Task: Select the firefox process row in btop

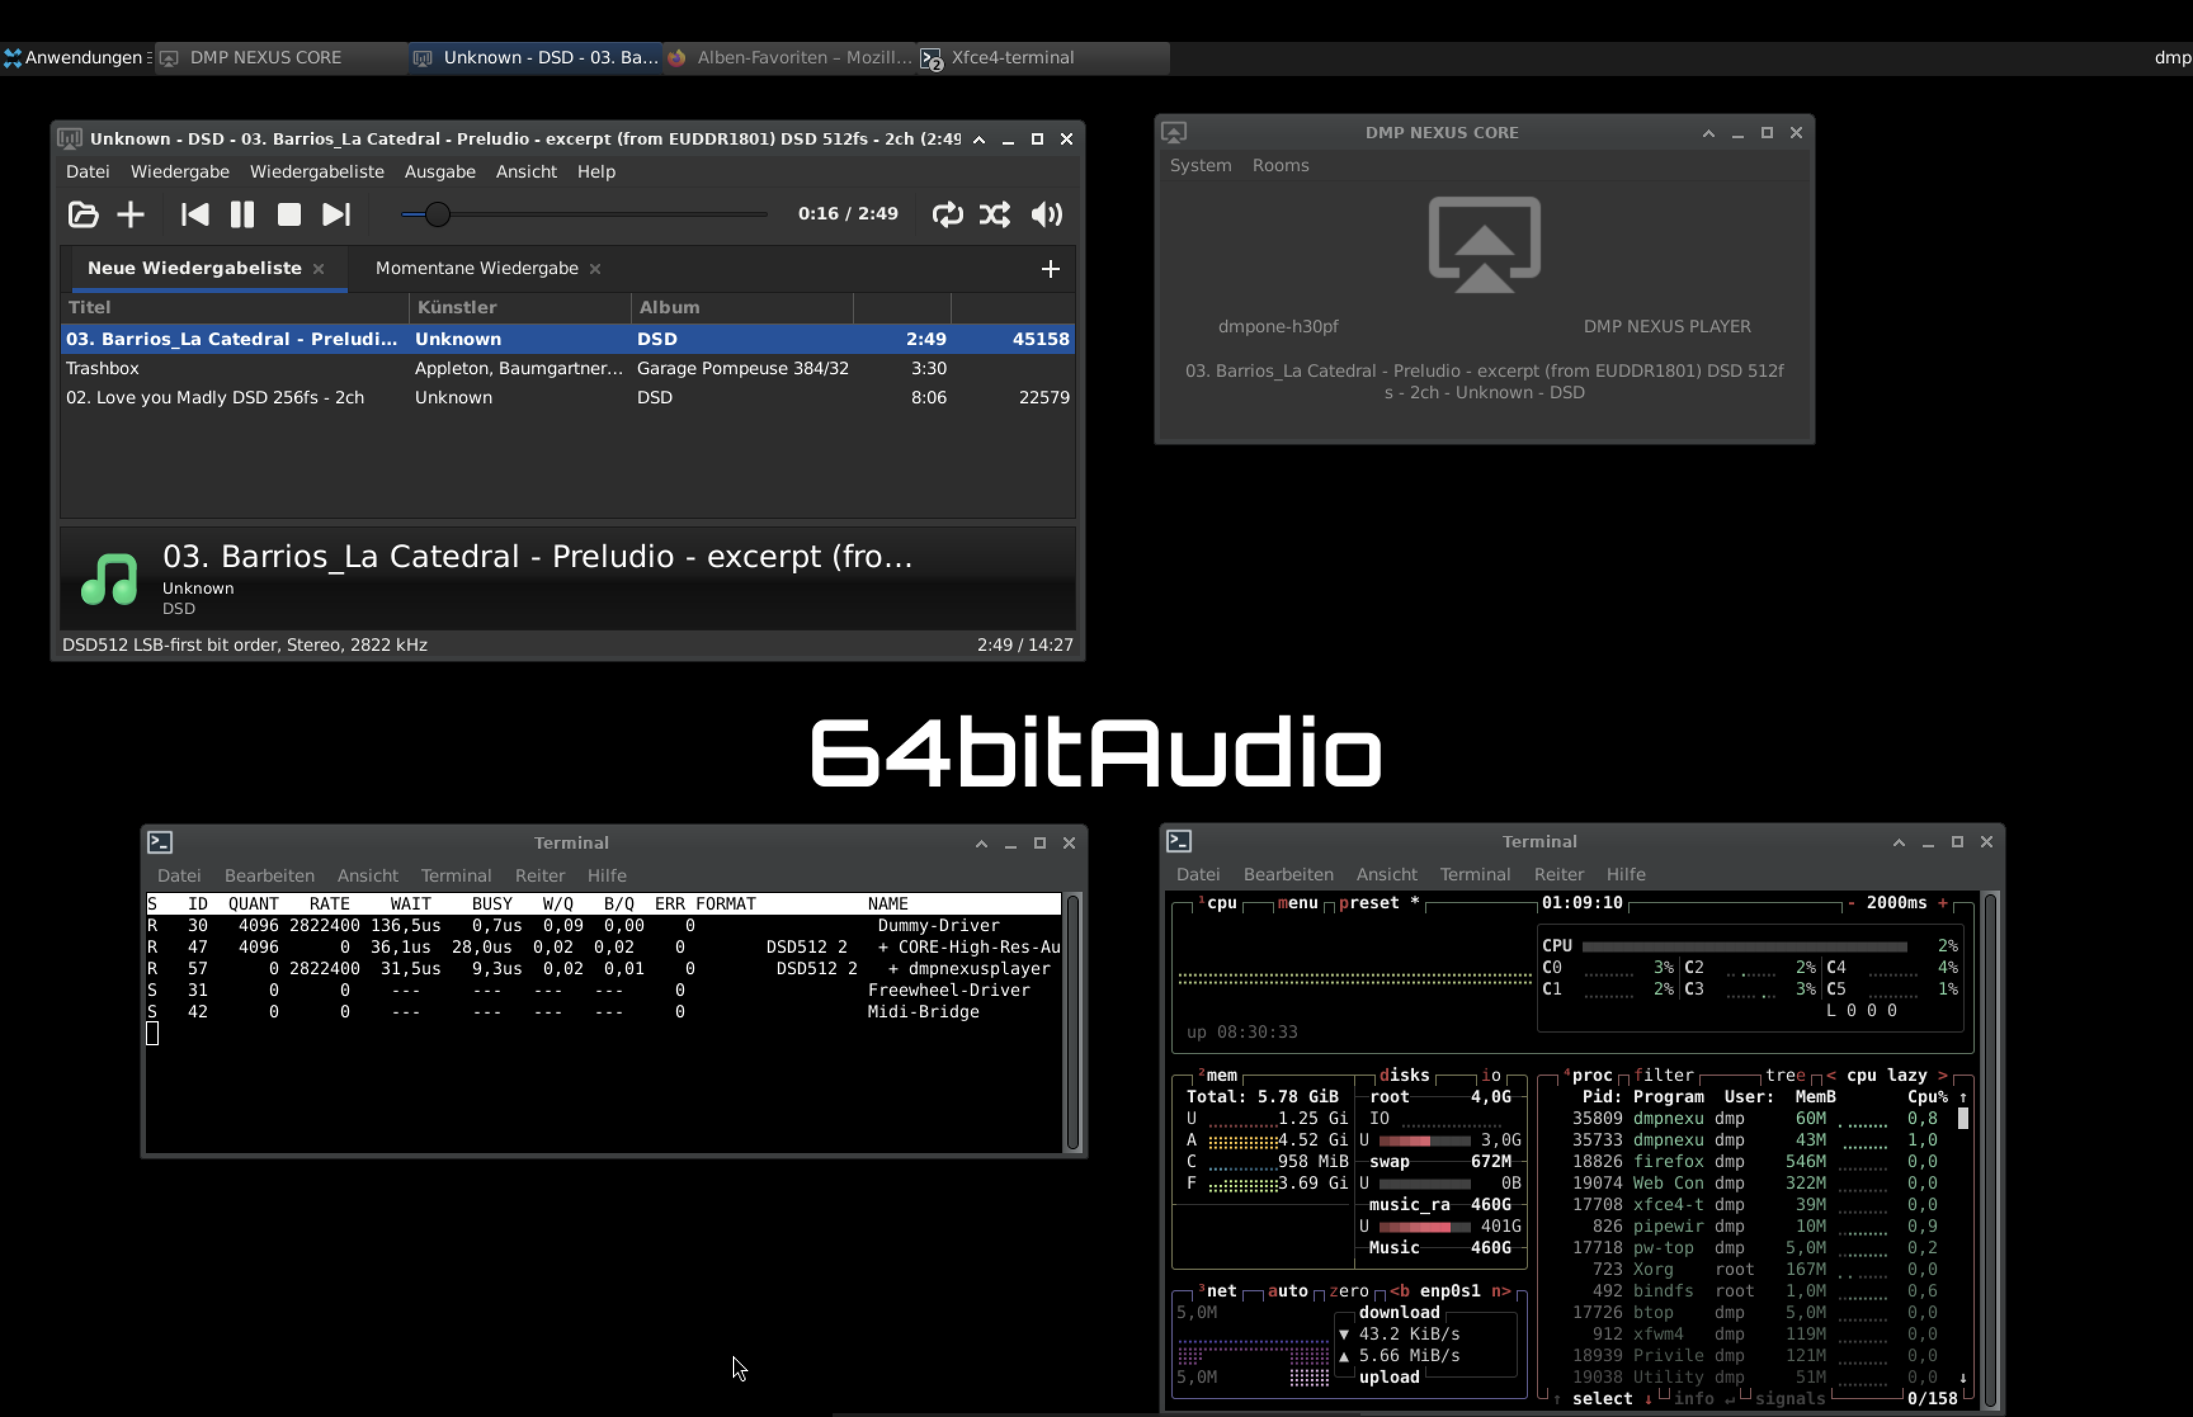Action: [1753, 1161]
